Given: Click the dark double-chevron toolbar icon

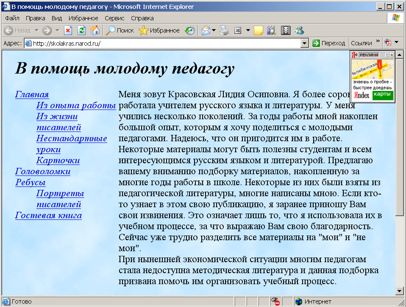Looking at the screenshot, I should pos(286,30).
